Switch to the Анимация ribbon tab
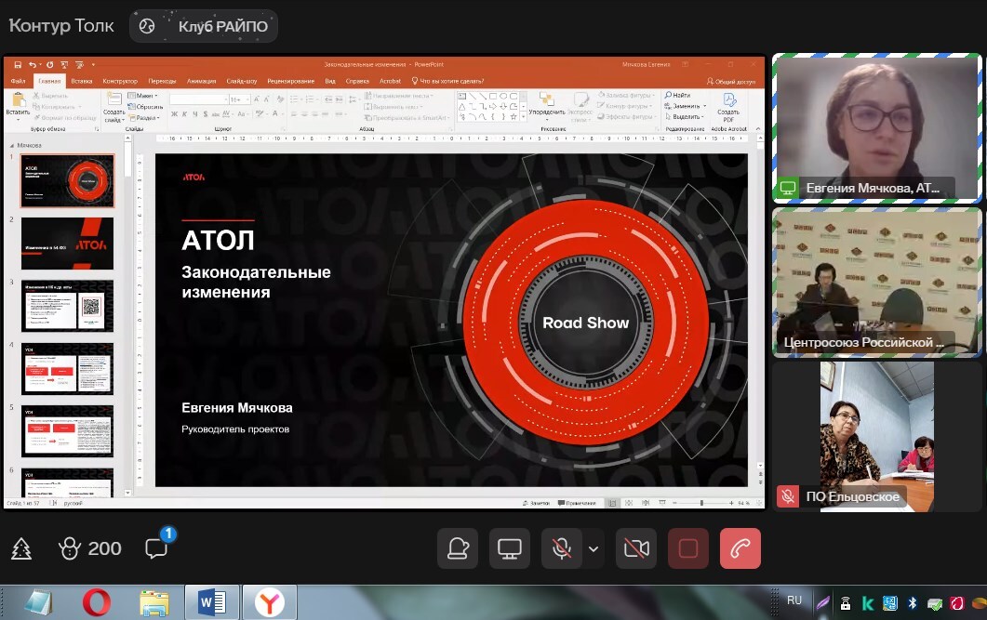 (201, 81)
